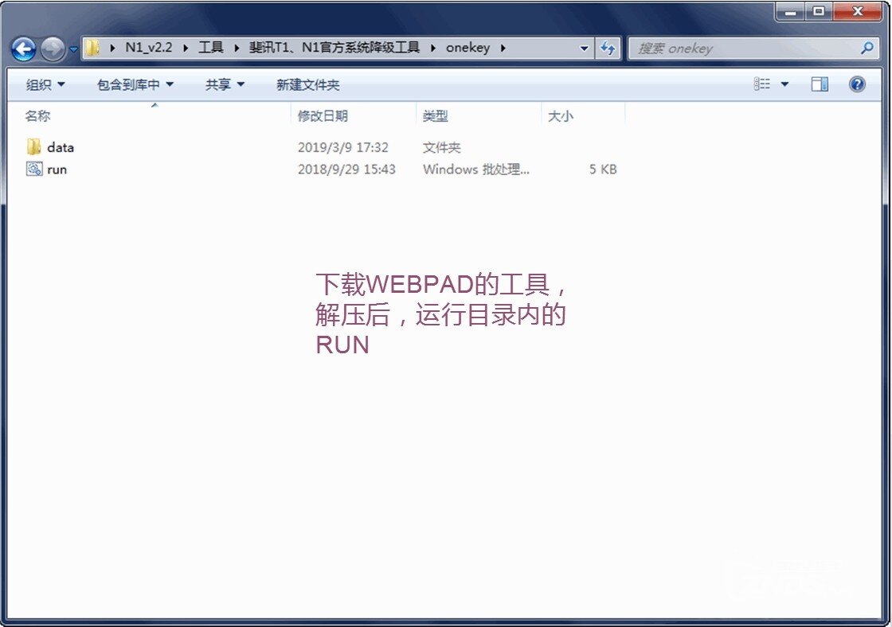Viewport: 892px width, 627px height.
Task: Select the run batch file icon
Action: coord(33,169)
